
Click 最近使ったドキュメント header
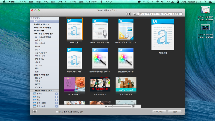(x=45, y=91)
